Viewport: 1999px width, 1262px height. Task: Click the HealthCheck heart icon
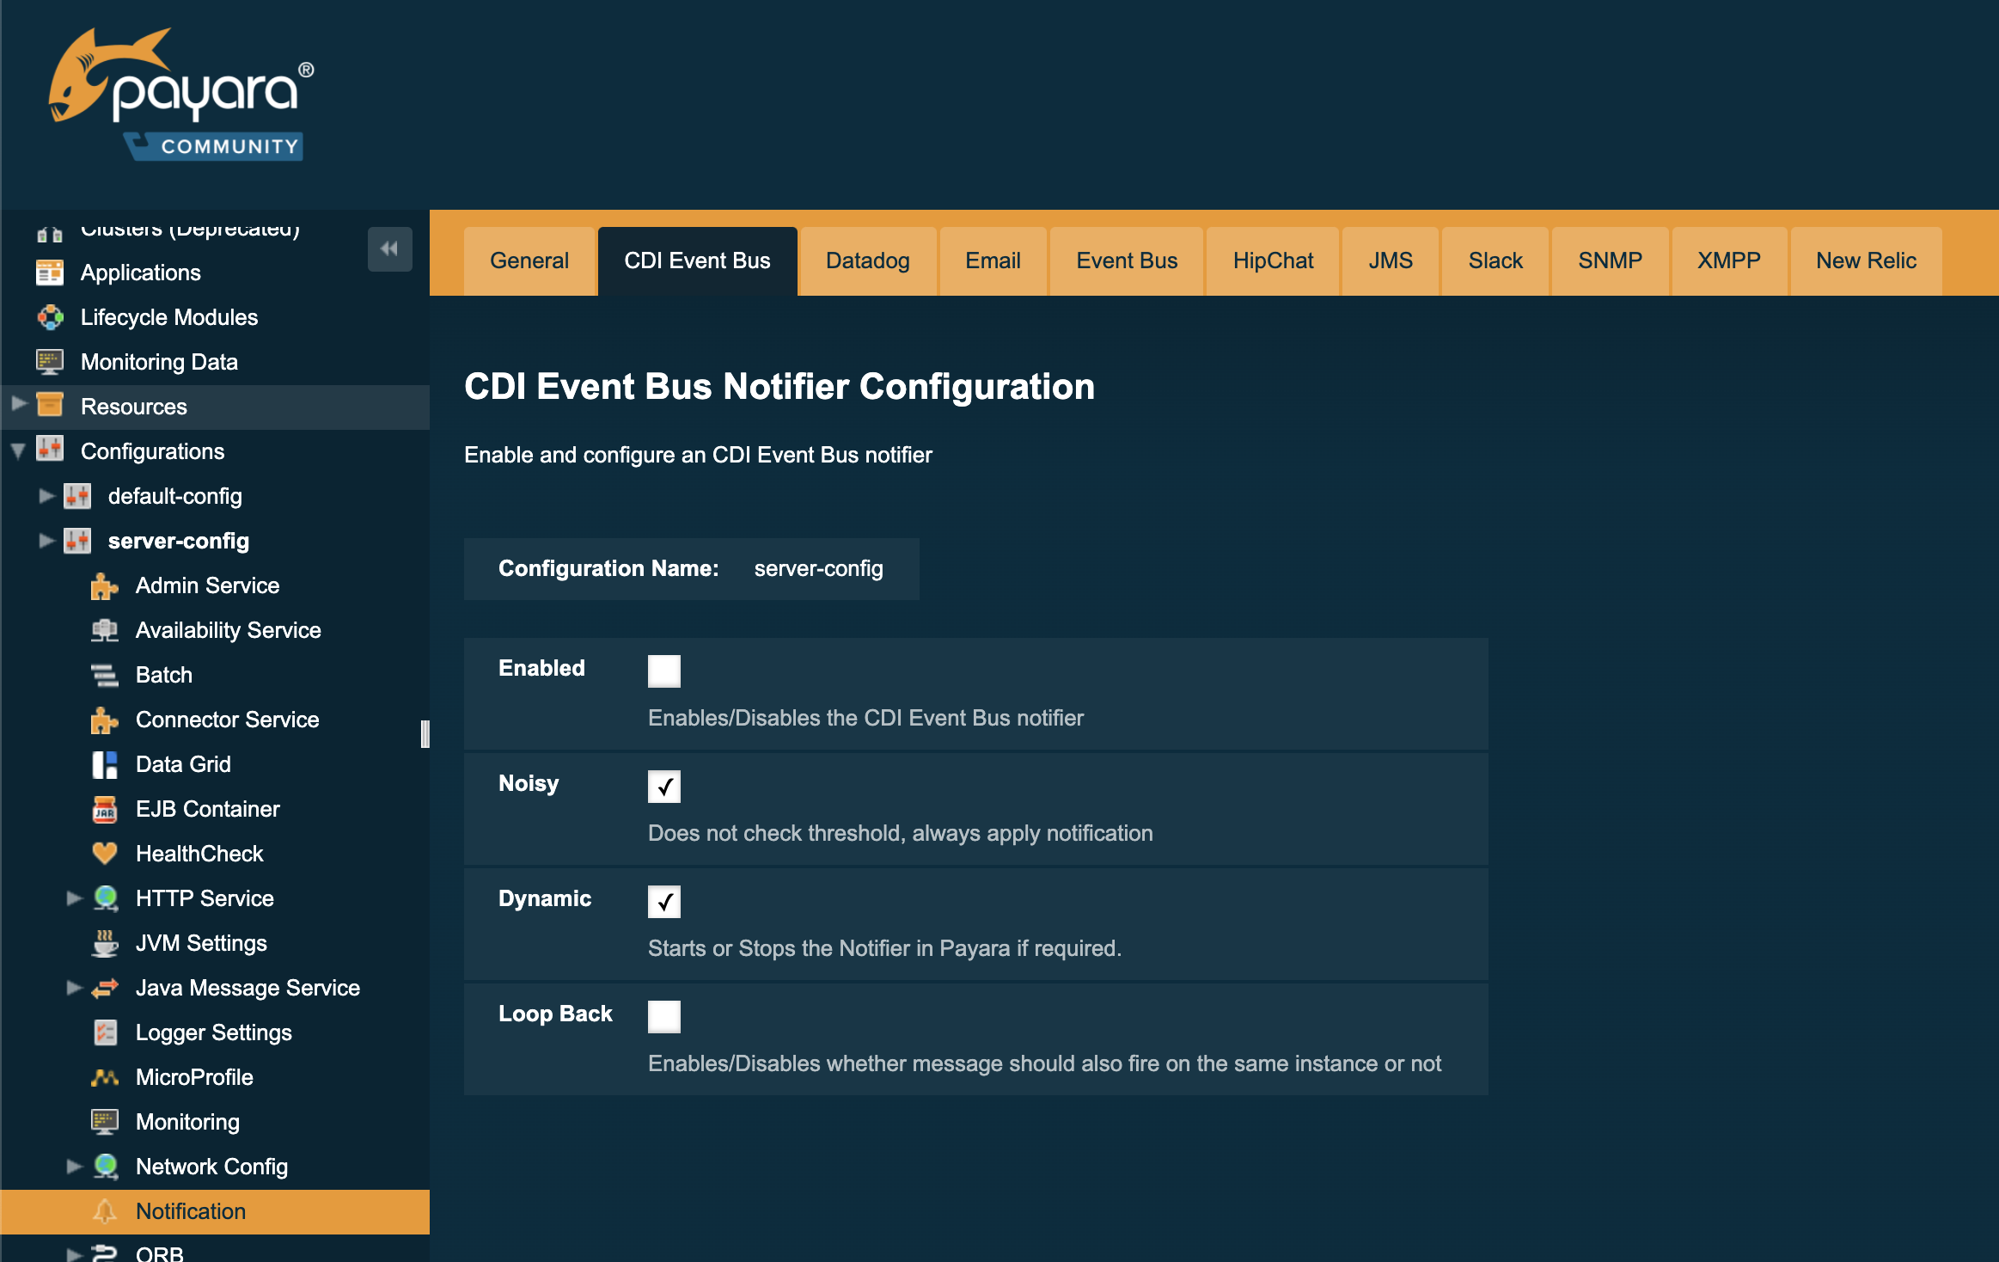(x=105, y=853)
